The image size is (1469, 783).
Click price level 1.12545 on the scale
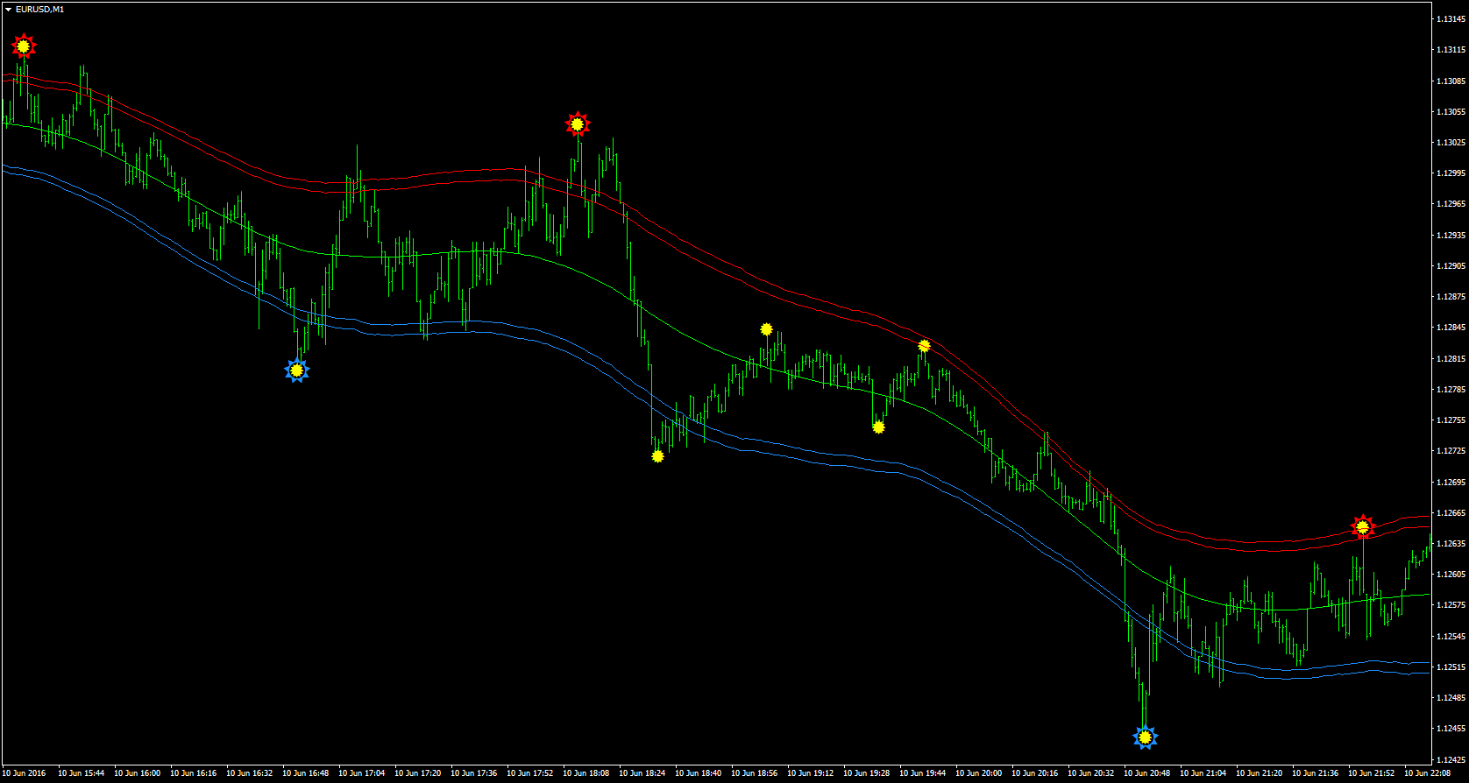(1451, 636)
